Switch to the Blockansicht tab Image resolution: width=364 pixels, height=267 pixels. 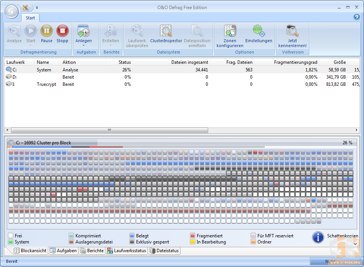coord(30,251)
